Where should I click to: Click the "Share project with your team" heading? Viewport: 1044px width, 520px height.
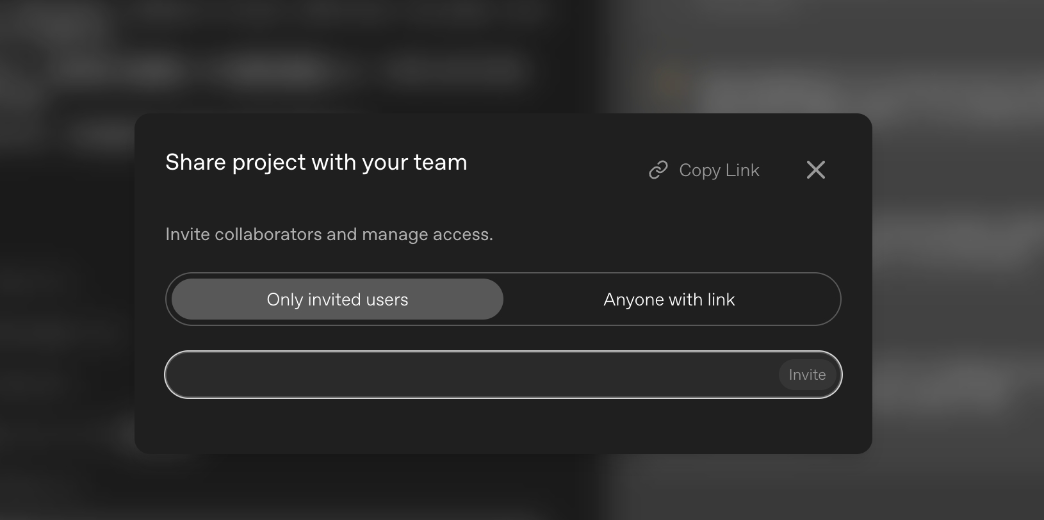(316, 163)
